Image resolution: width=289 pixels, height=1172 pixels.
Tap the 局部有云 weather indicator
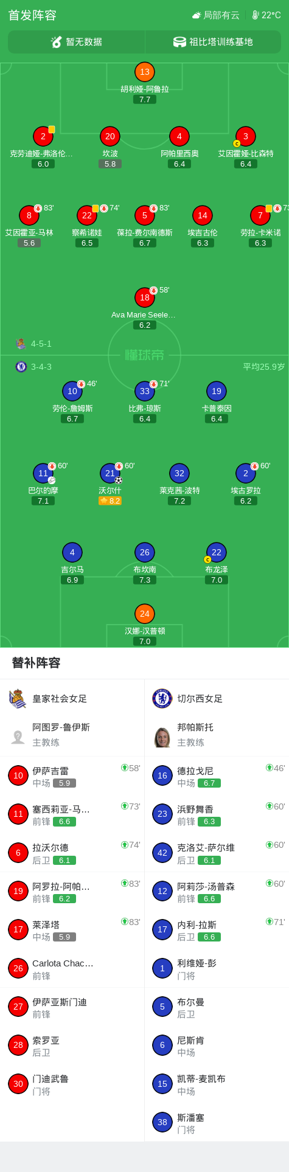[x=215, y=15]
